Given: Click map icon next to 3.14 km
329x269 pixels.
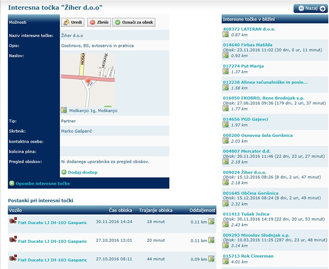Looking at the screenshot, I should [226, 245].
